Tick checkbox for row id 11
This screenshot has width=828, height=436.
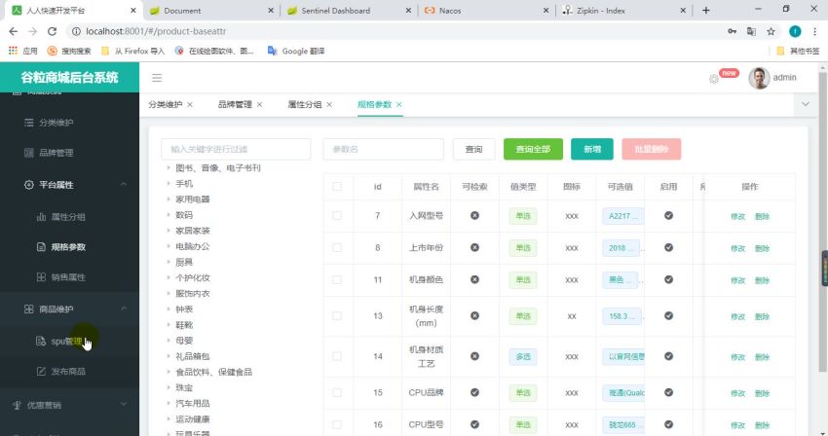337,279
